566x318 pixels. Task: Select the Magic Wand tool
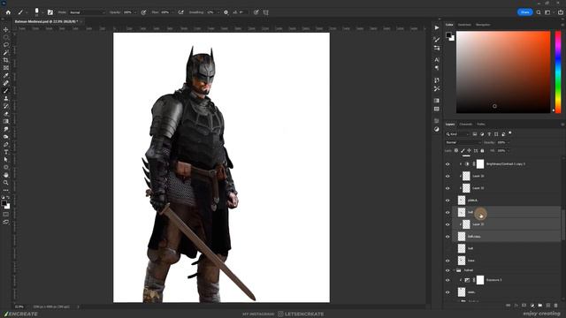click(x=6, y=53)
